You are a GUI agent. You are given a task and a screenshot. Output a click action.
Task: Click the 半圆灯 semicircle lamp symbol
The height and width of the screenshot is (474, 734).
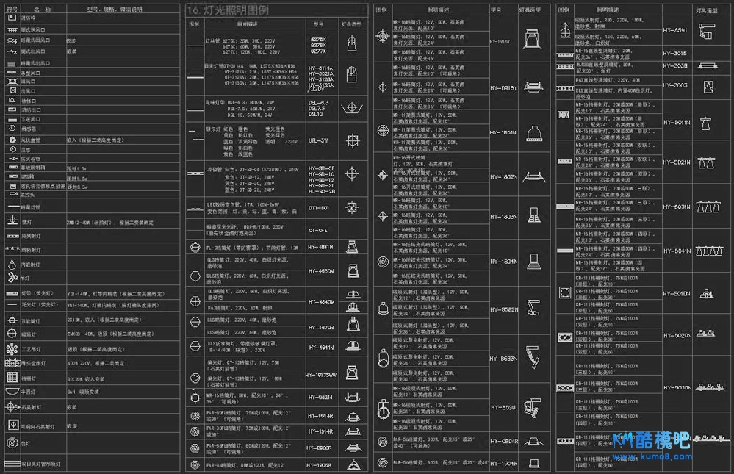tap(12, 392)
